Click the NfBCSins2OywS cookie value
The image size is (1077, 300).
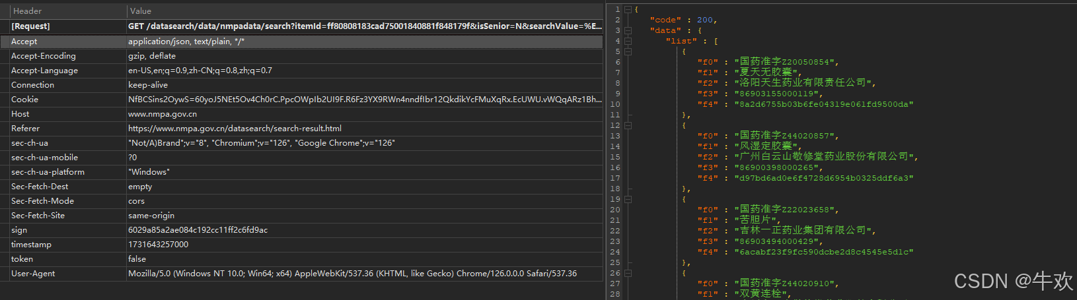(365, 100)
